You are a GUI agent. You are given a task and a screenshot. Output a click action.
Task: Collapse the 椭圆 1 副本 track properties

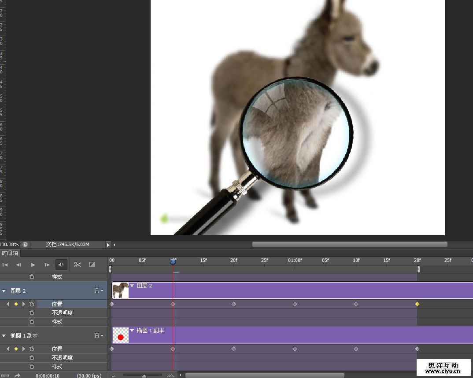[x=4, y=336]
